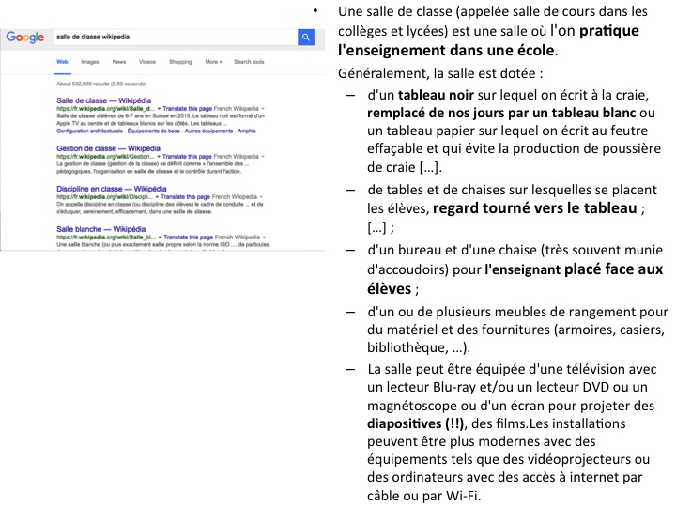This screenshot has height=507, width=676.
Task: Expand the More dropdown
Action: click(213, 62)
